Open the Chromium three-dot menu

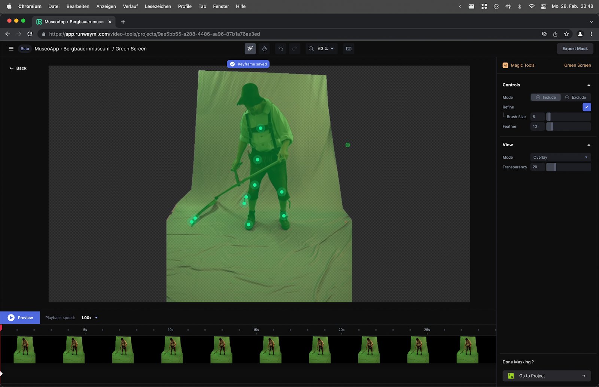(592, 34)
